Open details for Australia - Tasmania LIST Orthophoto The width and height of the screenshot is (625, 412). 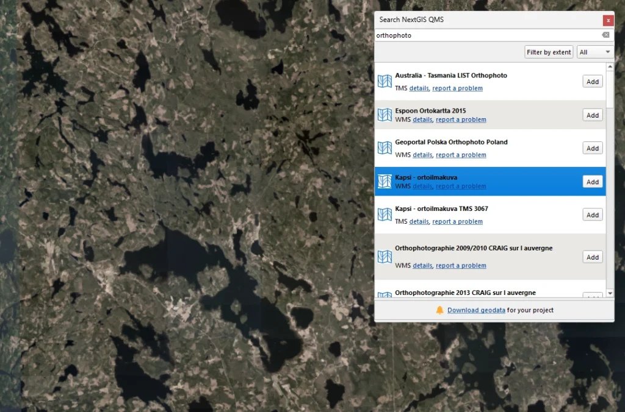419,88
